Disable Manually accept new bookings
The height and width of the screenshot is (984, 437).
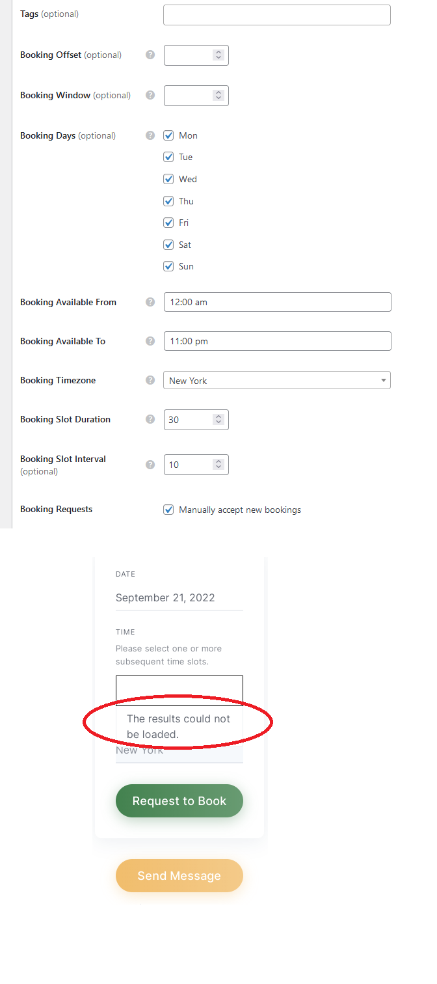pos(168,510)
